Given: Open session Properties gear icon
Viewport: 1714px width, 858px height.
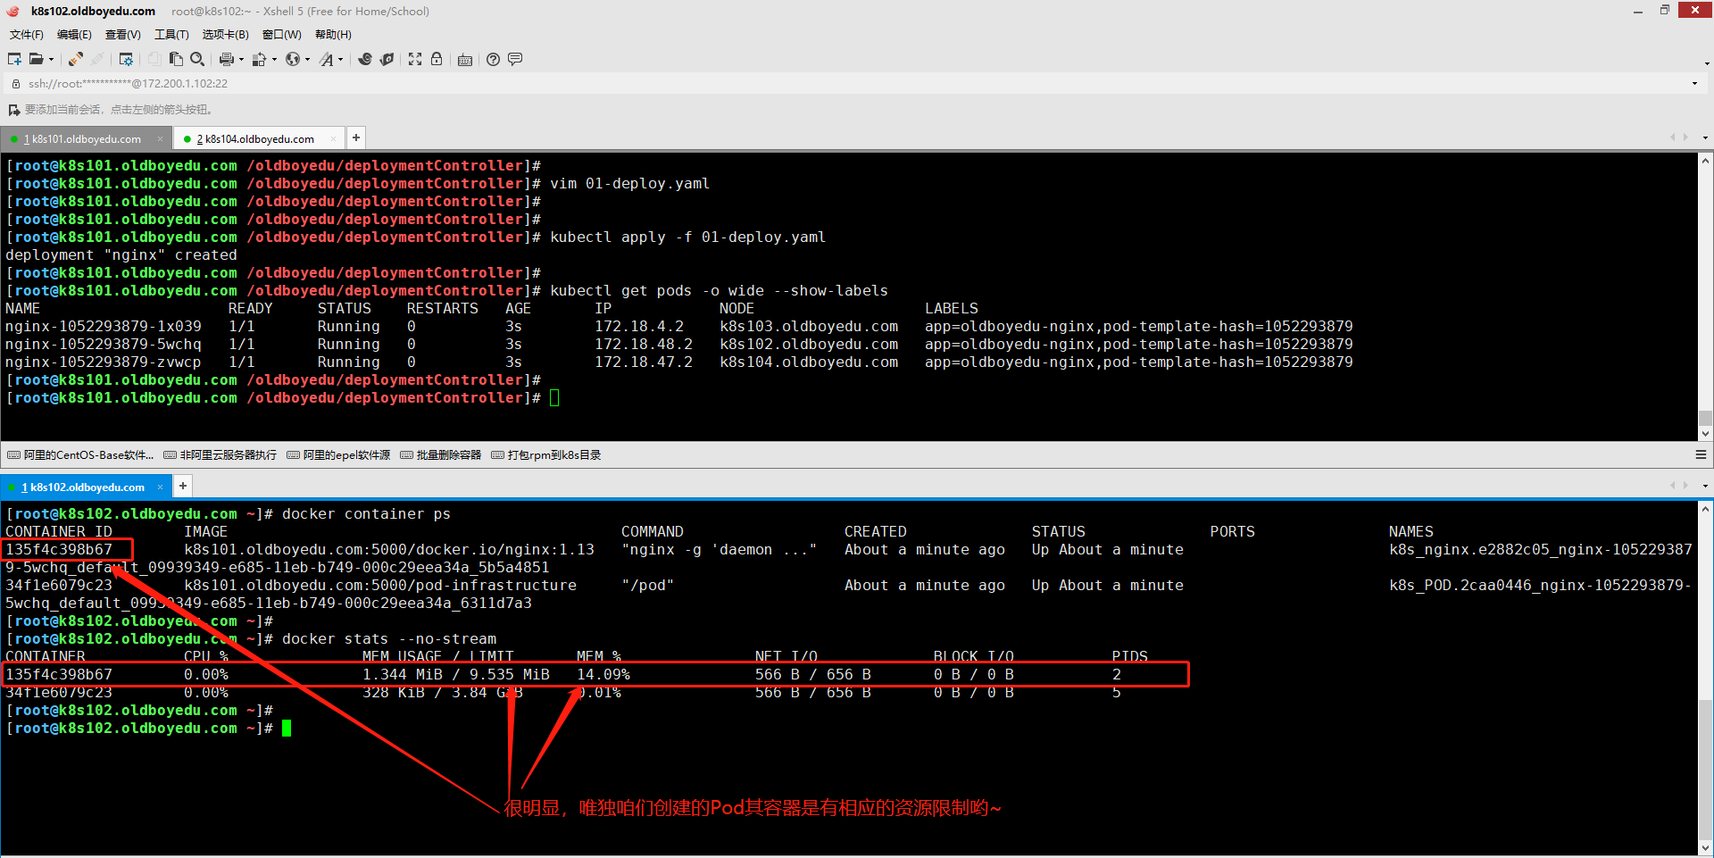Looking at the screenshot, I should pyautogui.click(x=126, y=59).
